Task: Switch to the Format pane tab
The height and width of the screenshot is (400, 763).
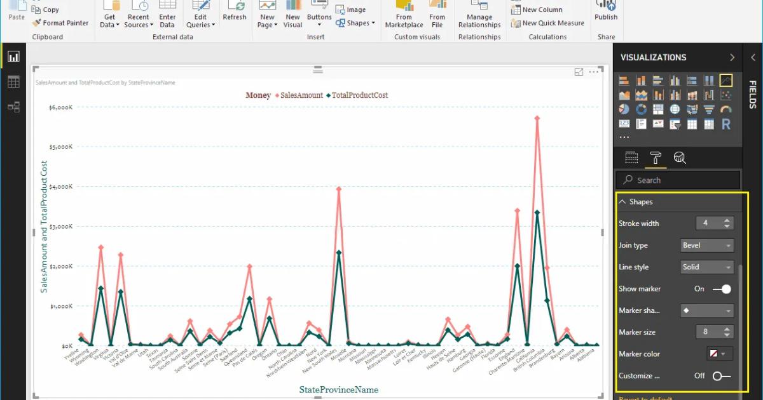Action: pos(656,157)
